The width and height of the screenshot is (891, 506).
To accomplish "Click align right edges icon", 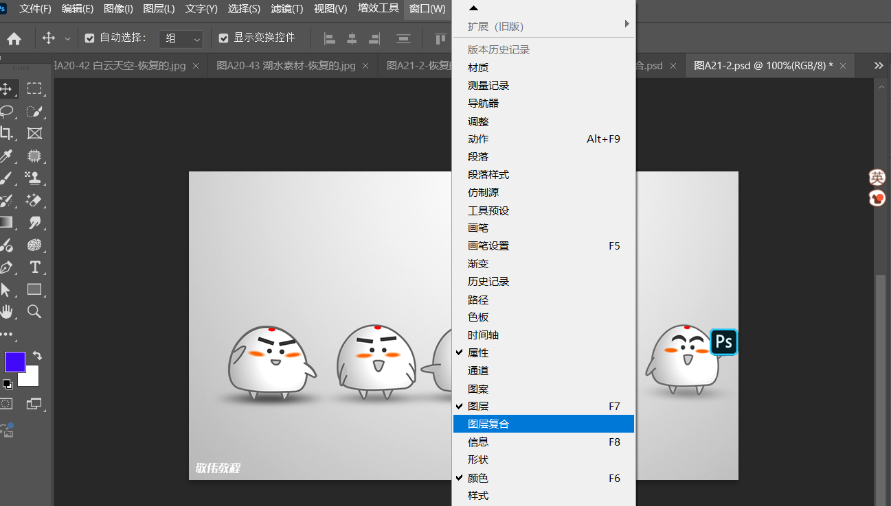I will [374, 38].
